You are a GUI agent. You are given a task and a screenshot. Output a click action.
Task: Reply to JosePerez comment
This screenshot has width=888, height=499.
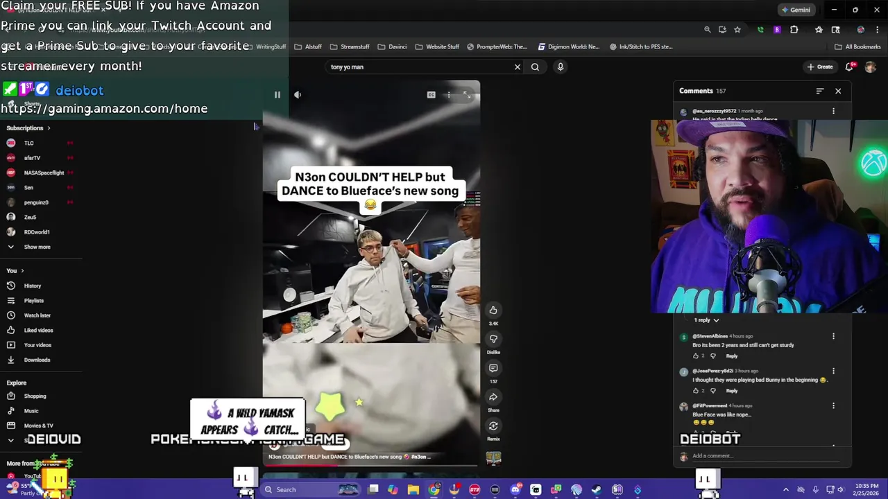point(732,390)
